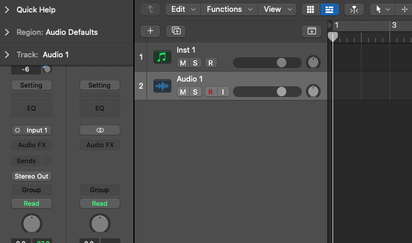This screenshot has width=412, height=243.
Task: Click the stereo link format button
Action: tap(100, 130)
